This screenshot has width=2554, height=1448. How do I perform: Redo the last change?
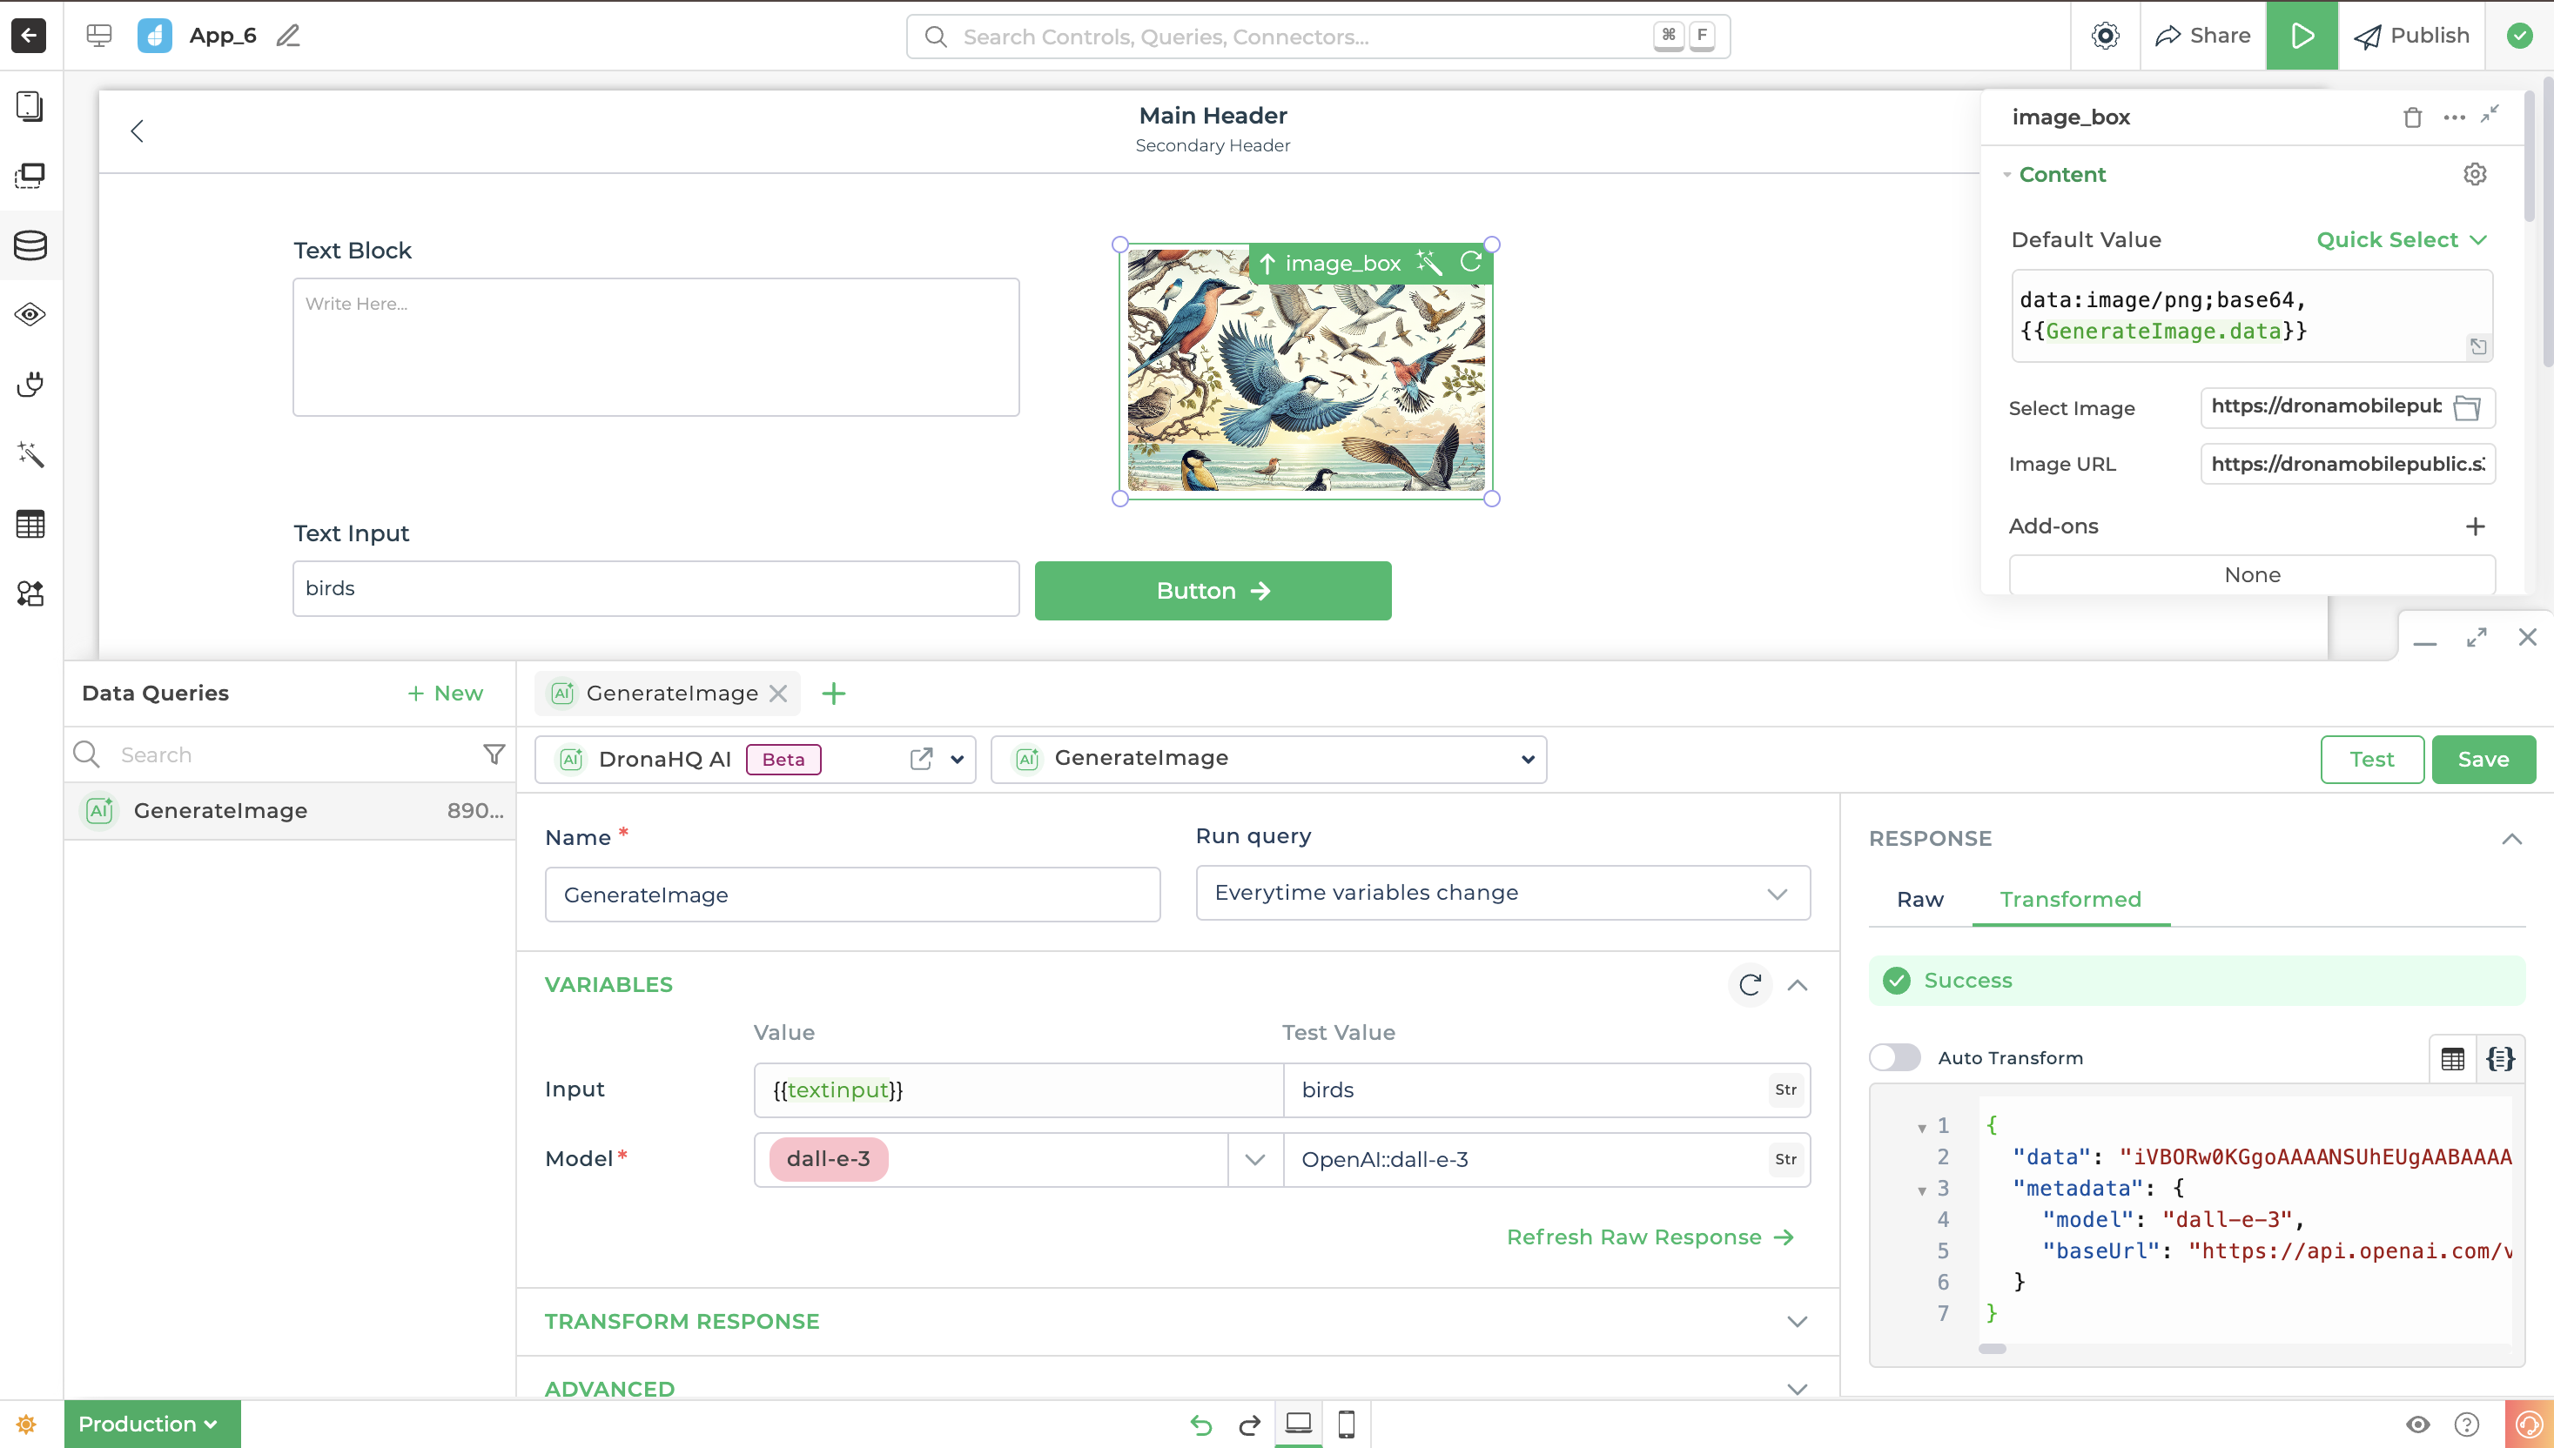point(1249,1425)
